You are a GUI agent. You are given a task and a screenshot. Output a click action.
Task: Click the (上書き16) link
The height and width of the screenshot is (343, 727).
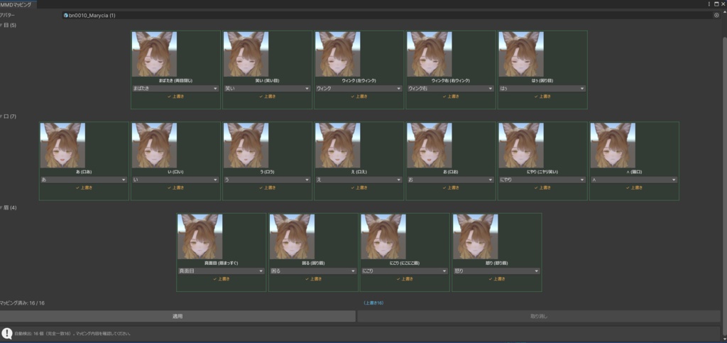[373, 303]
